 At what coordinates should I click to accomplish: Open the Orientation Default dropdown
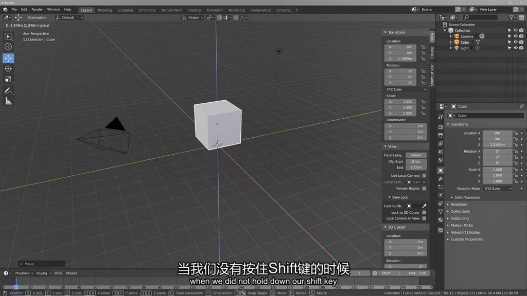(72, 17)
